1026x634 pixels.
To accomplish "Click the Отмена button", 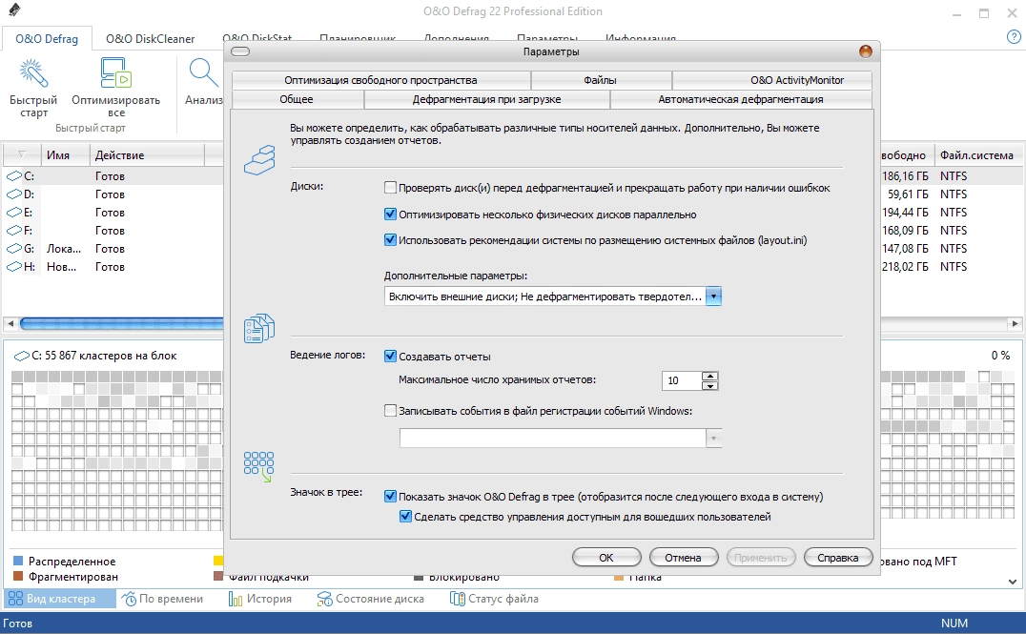I will tap(683, 558).
